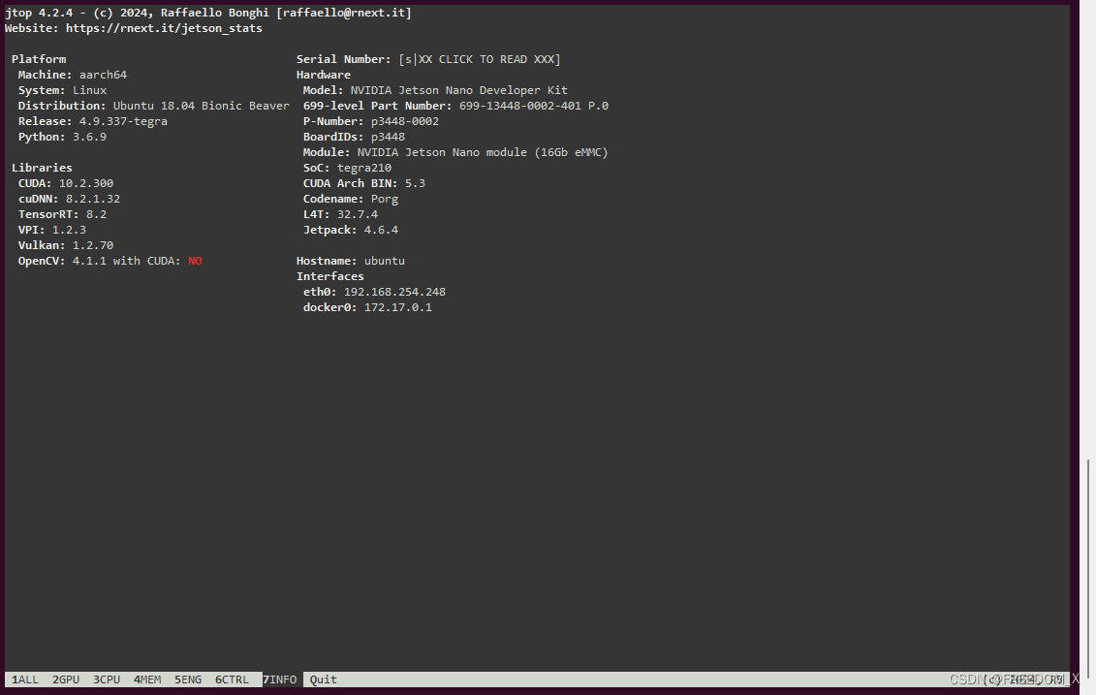Click the VPI version 1.2.3
The width and height of the screenshot is (1096, 695).
(x=69, y=230)
